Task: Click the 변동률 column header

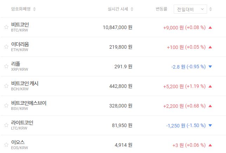Action: (162, 9)
